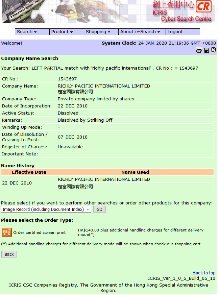This screenshot has width=219, height=295.
Task: Click the company name RICHLY PACIFIC INTERNATIONAL LIMITED
Action: click(104, 86)
